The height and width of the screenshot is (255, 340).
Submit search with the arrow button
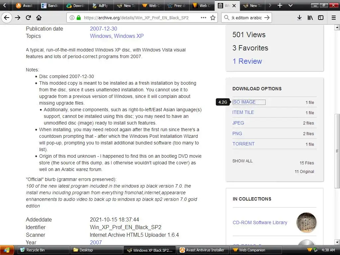point(267,18)
